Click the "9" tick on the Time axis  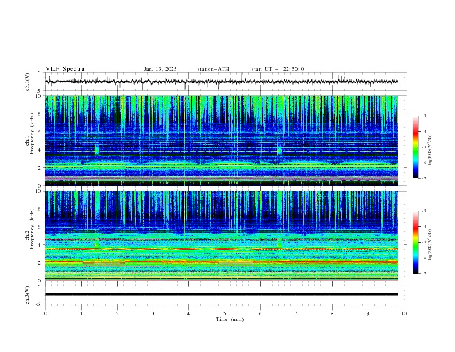click(368, 313)
